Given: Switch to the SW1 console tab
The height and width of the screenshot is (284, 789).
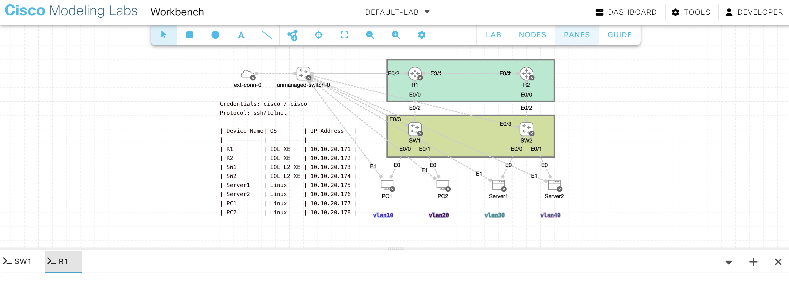Looking at the screenshot, I should [18, 261].
